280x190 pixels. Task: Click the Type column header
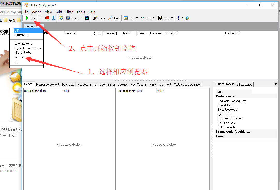(x=169, y=33)
